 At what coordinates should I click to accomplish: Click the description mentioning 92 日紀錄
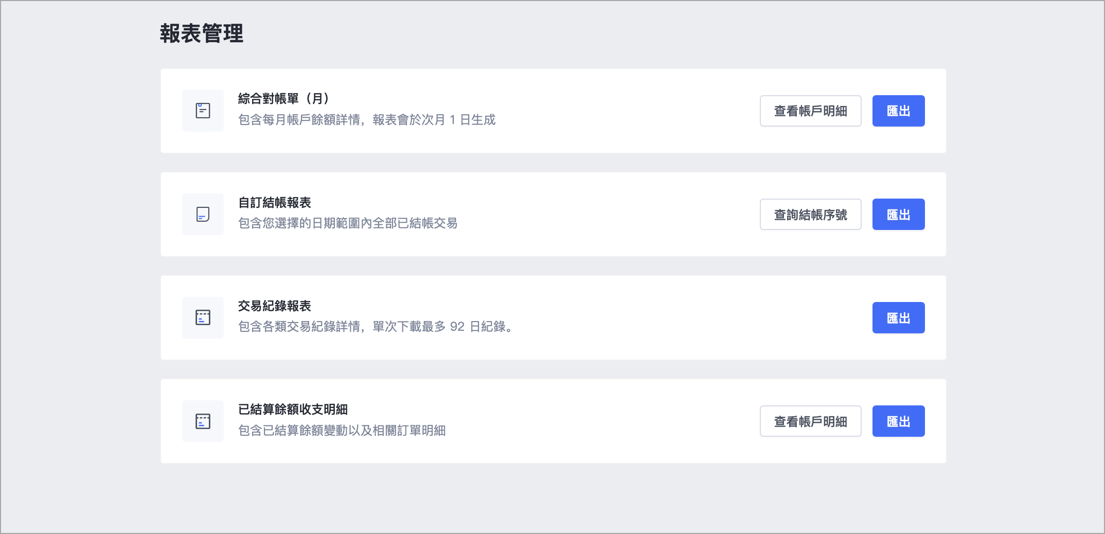(x=376, y=326)
